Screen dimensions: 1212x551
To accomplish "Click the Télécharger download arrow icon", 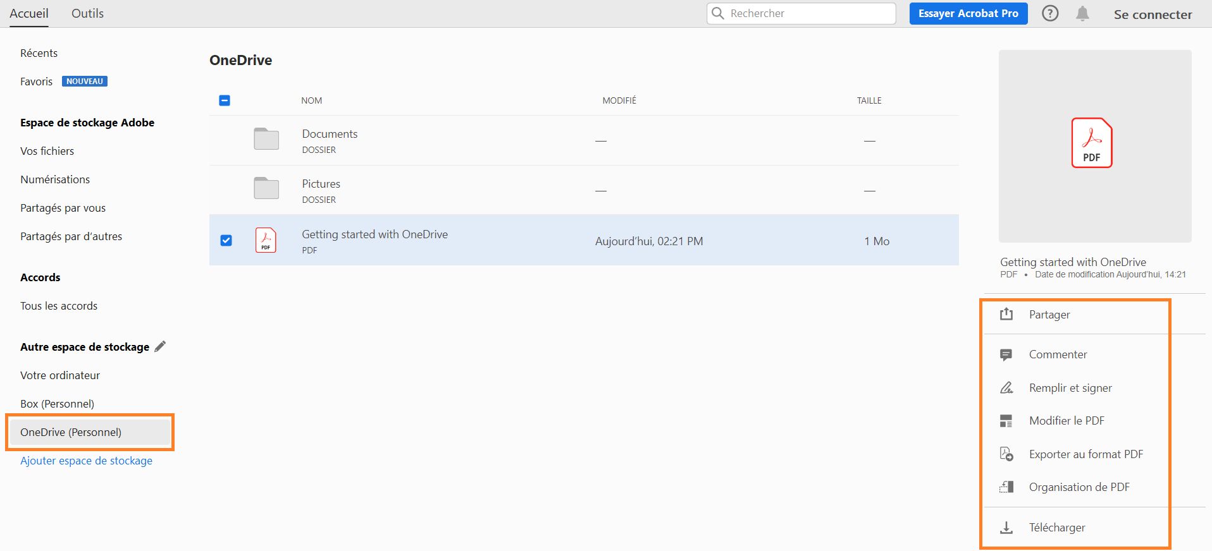I will pyautogui.click(x=1006, y=528).
